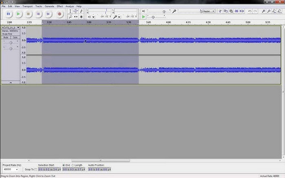Open the Analyze menu

click(x=70, y=6)
